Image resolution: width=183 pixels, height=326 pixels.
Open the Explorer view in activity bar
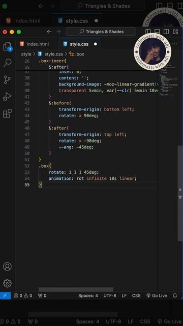pyautogui.click(x=7, y=46)
